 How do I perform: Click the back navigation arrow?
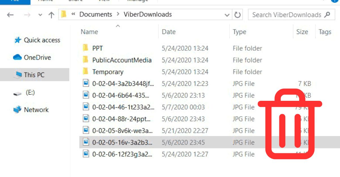(10, 14)
